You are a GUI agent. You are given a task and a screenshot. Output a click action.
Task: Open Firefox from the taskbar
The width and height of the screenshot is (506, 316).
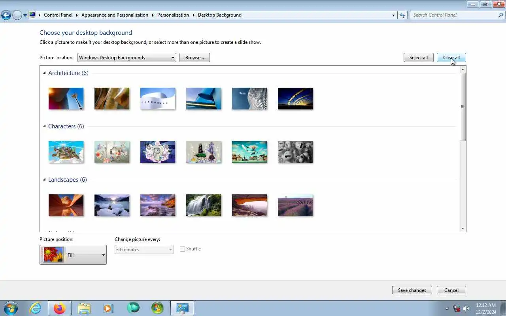pyautogui.click(x=60, y=308)
